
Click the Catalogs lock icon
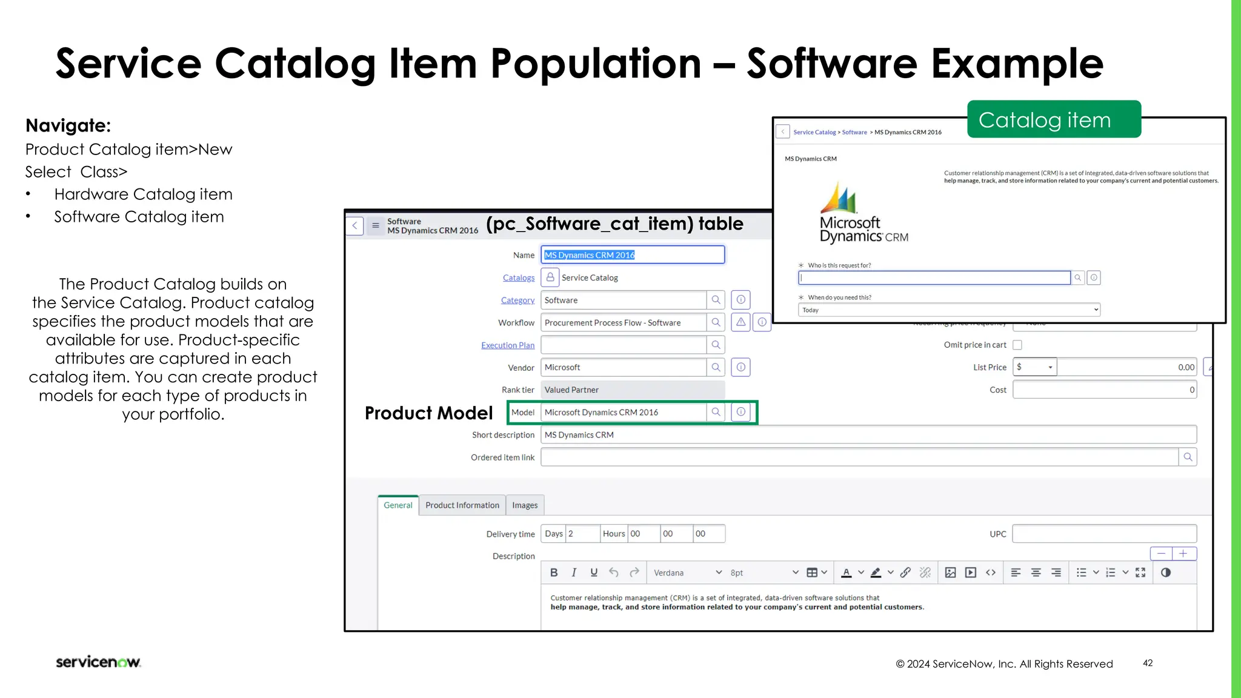point(550,278)
